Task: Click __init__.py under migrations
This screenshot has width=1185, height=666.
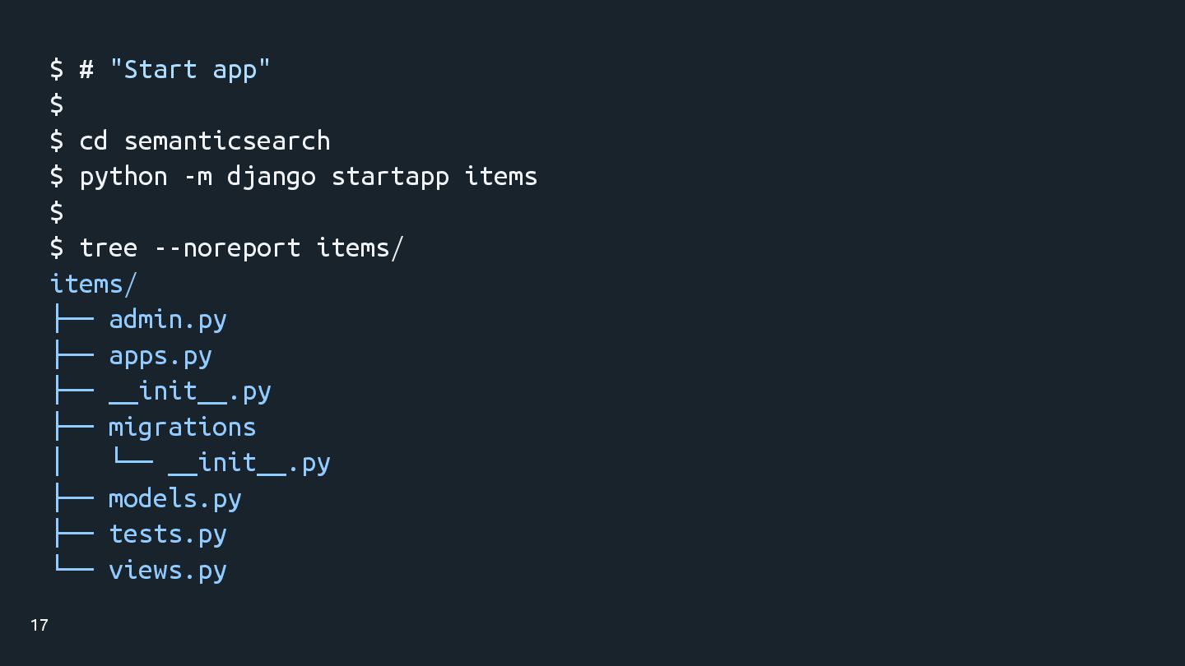Action: (x=249, y=463)
